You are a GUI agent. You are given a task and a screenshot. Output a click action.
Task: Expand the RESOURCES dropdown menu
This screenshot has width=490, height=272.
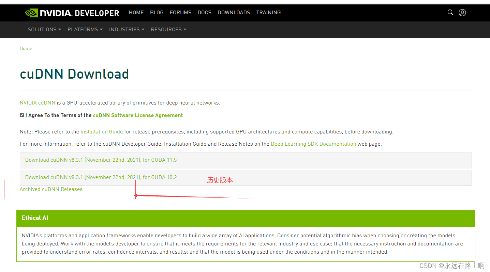[x=168, y=30]
